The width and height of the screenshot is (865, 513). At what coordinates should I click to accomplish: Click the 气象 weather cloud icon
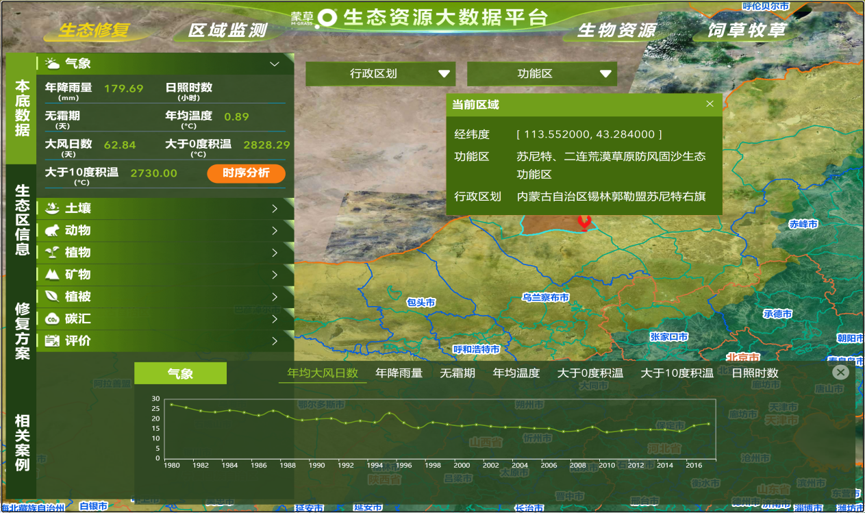(53, 63)
